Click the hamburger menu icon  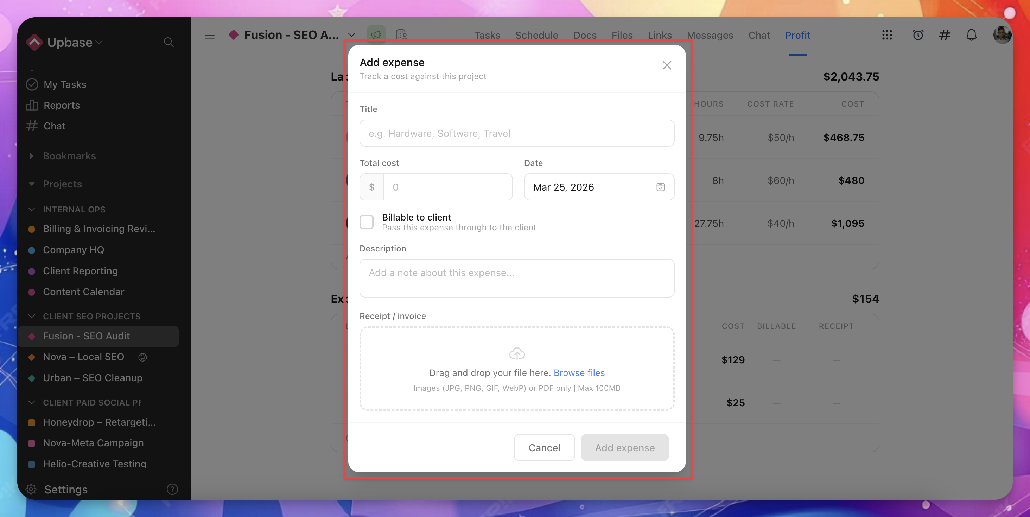pyautogui.click(x=210, y=35)
